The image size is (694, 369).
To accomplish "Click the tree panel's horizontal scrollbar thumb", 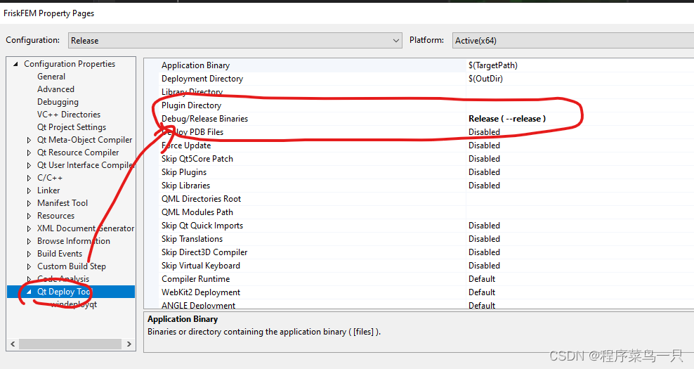I will [70, 344].
